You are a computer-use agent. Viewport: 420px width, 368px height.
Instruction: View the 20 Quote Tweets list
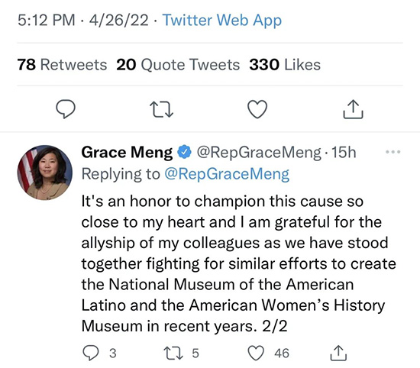click(x=178, y=65)
